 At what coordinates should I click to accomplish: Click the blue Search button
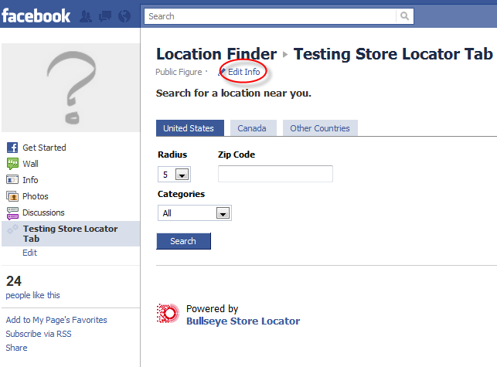pyautogui.click(x=183, y=241)
